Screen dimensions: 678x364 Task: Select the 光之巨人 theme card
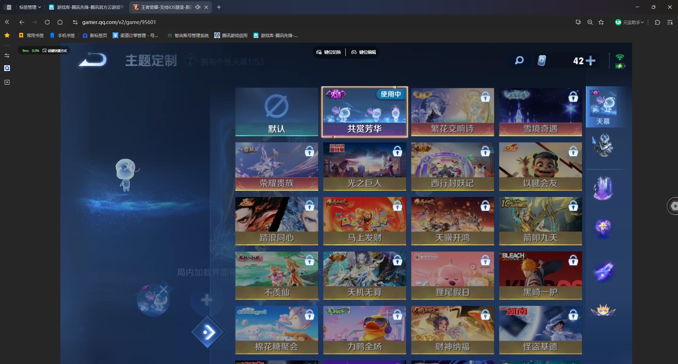[x=365, y=167]
